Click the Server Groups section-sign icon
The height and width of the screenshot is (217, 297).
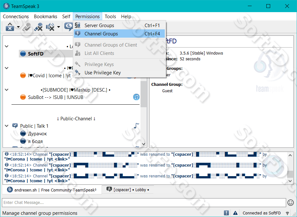[x=78, y=25]
